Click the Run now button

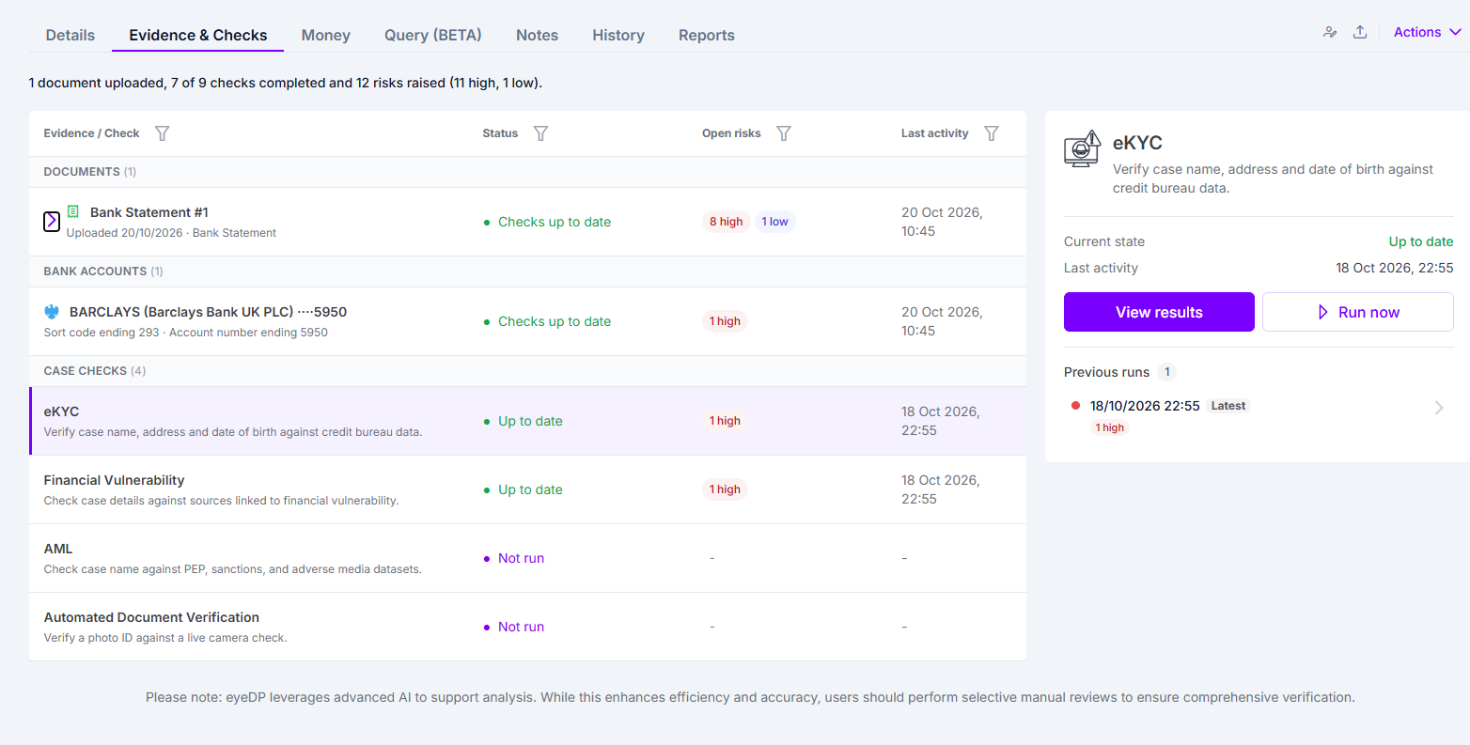(x=1358, y=312)
